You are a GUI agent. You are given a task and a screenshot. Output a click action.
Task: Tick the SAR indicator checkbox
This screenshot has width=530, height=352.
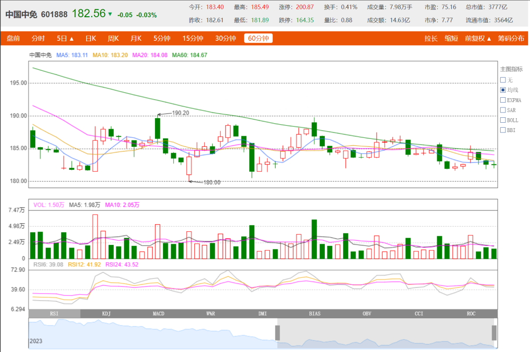tap(503, 110)
